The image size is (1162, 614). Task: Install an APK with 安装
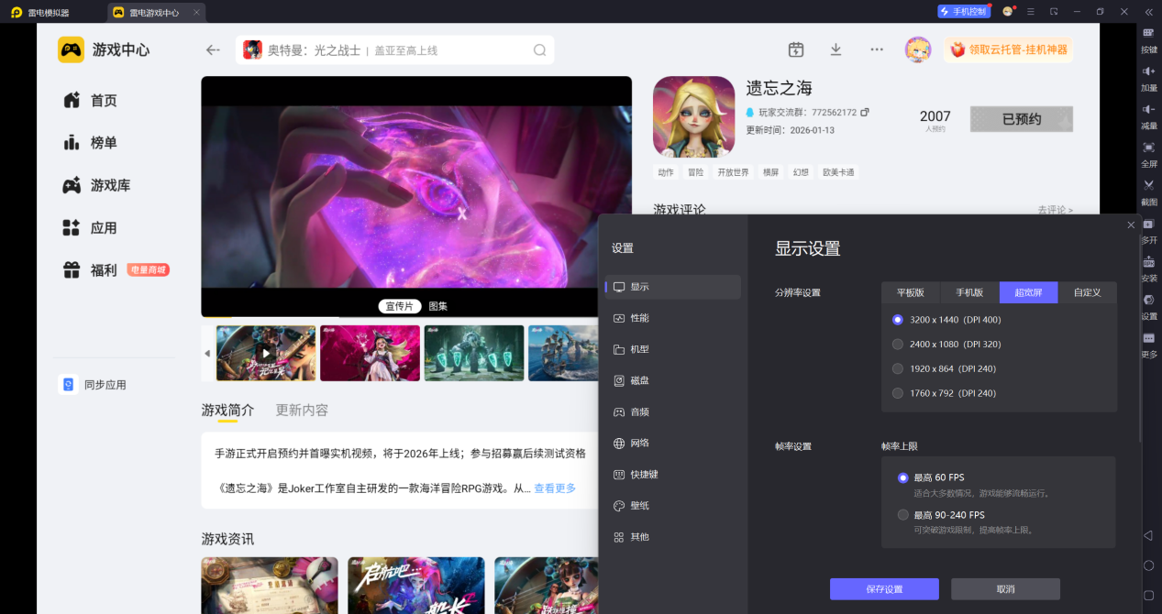[1148, 269]
